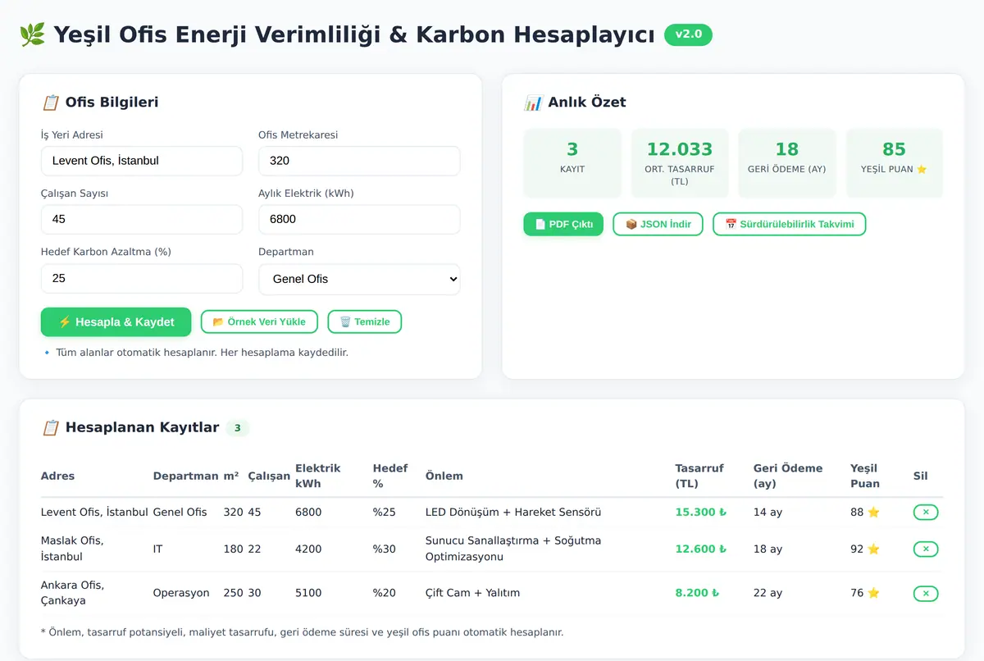The image size is (984, 661).
Task: Download data with JSON İndir button
Action: coord(658,224)
